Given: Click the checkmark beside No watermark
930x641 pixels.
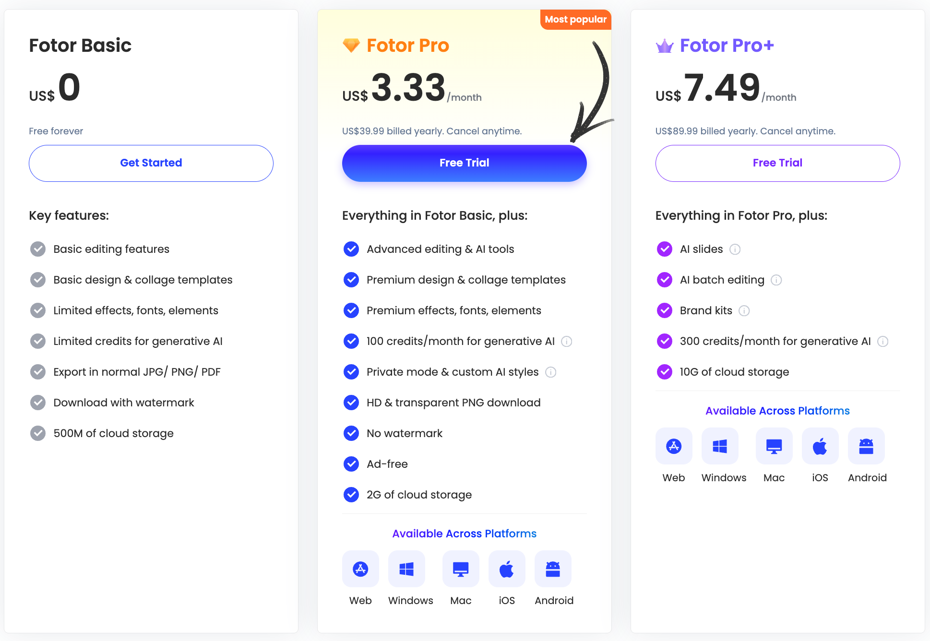Looking at the screenshot, I should pos(351,433).
